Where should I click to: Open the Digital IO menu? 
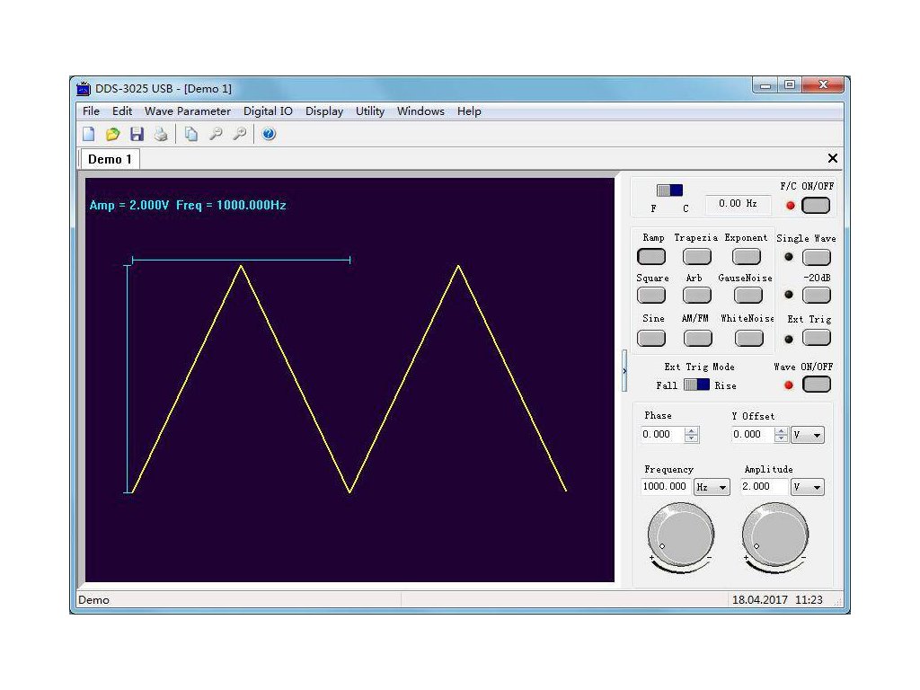click(268, 111)
